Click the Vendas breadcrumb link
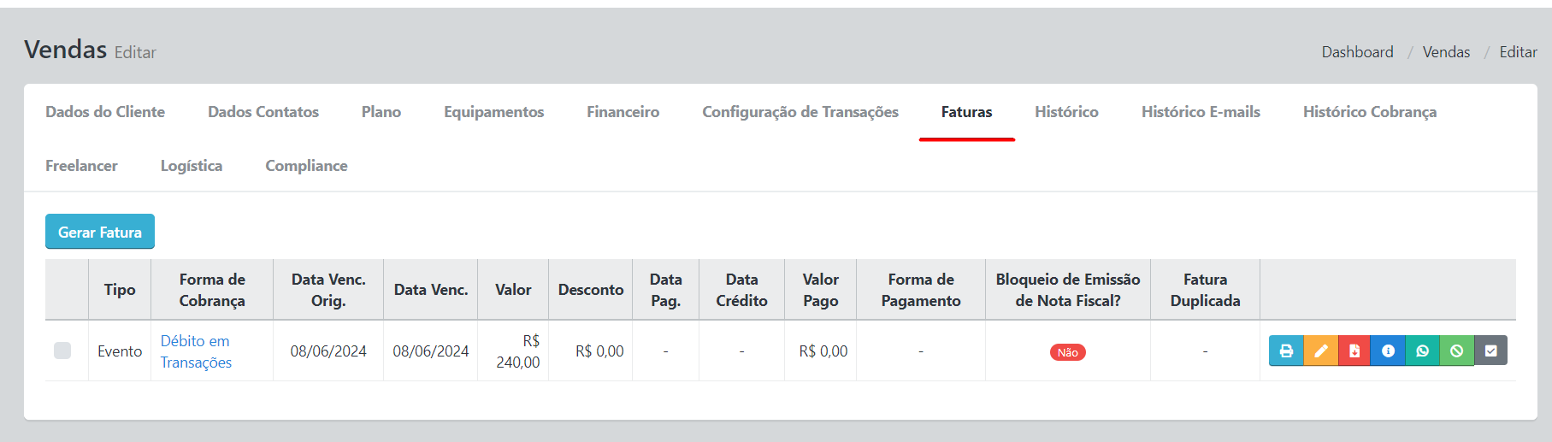The height and width of the screenshot is (442, 1552). pyautogui.click(x=1446, y=52)
